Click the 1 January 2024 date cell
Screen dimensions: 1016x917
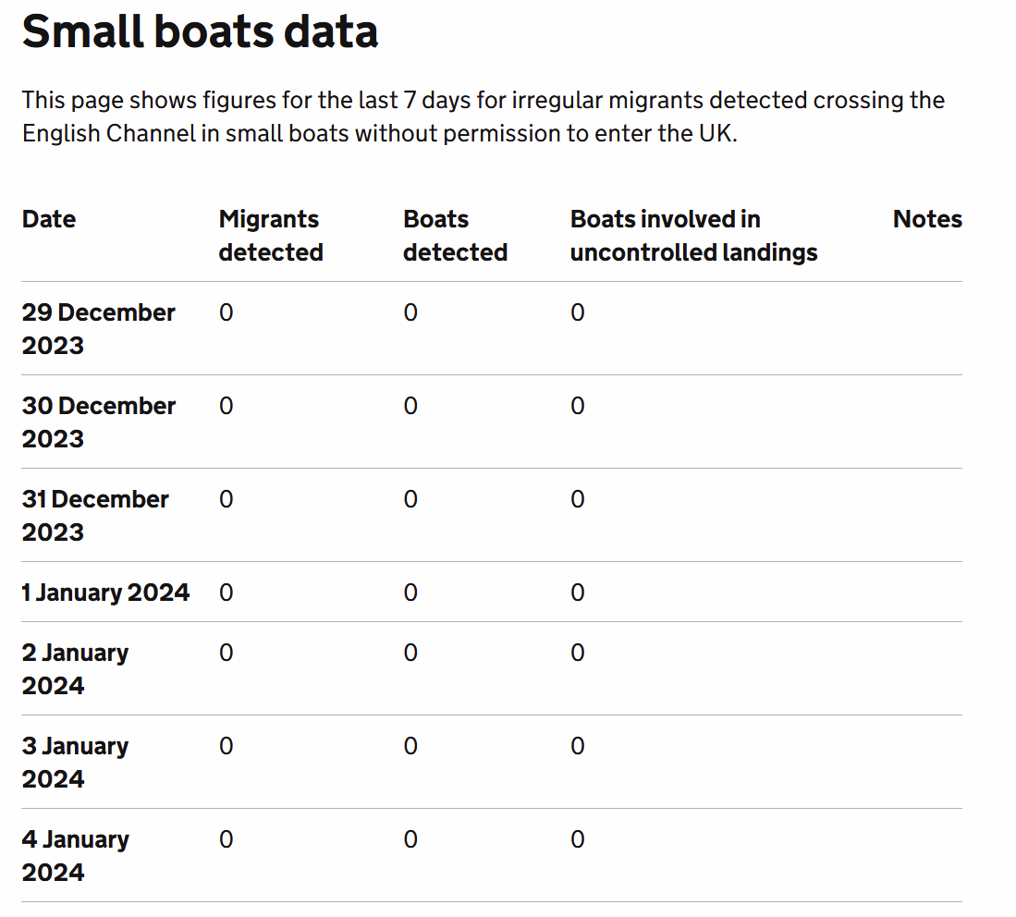point(105,592)
